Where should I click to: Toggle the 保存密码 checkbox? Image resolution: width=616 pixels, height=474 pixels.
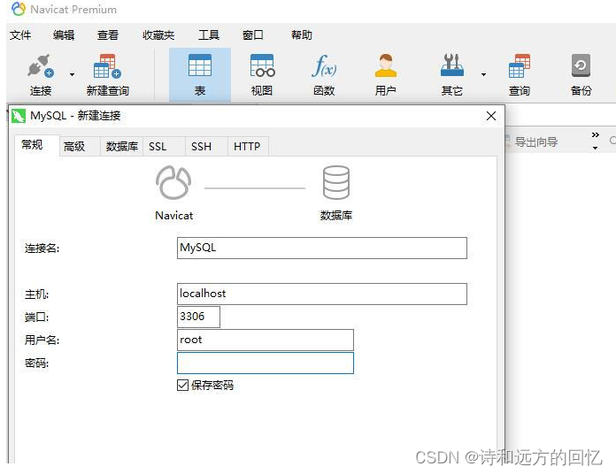[182, 385]
